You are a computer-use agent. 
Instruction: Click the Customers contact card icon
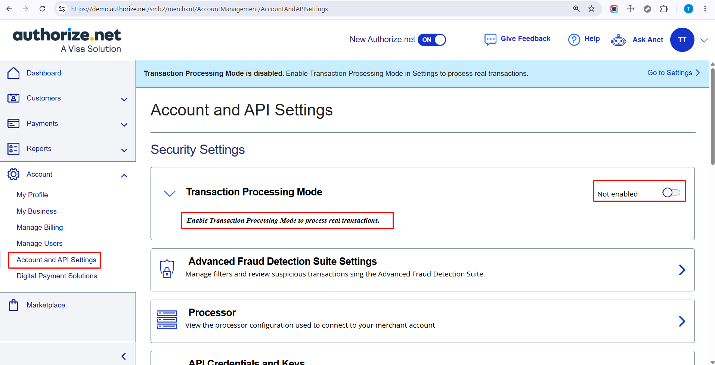pyautogui.click(x=13, y=98)
